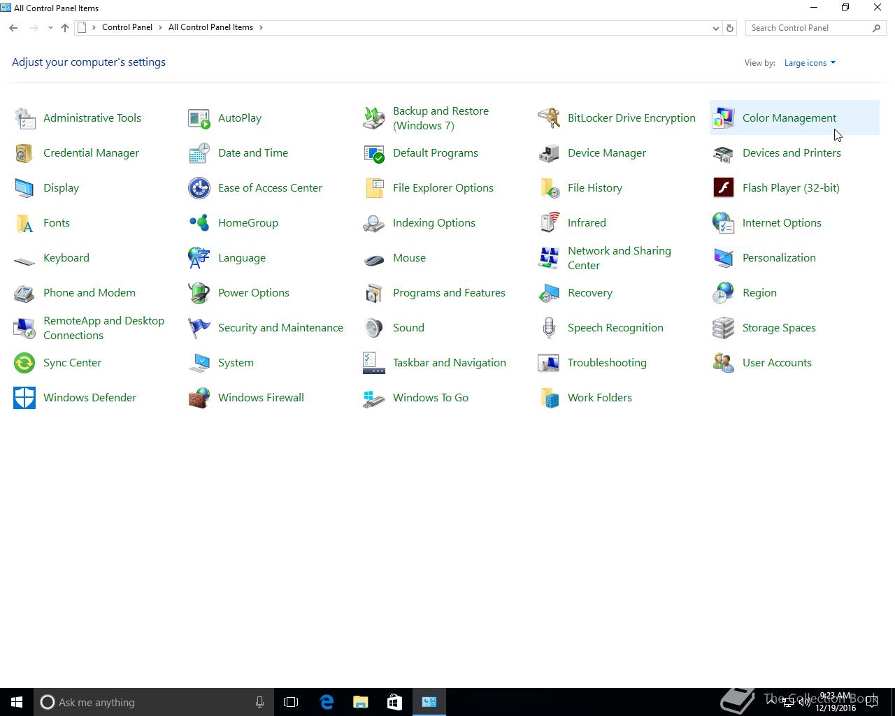This screenshot has width=895, height=716.
Task: Open the Personalization icon
Action: pos(724,258)
